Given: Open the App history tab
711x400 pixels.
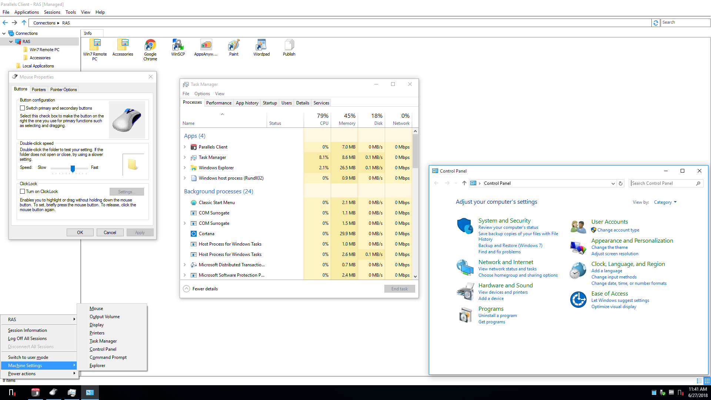Looking at the screenshot, I should [x=247, y=103].
